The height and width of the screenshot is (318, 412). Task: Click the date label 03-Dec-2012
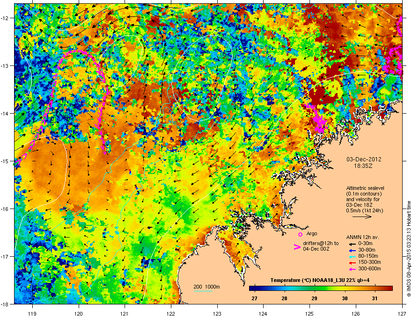pos(364,159)
